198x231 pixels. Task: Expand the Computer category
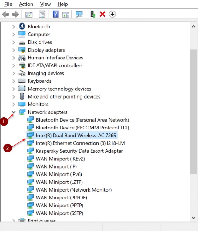pyautogui.click(x=14, y=35)
